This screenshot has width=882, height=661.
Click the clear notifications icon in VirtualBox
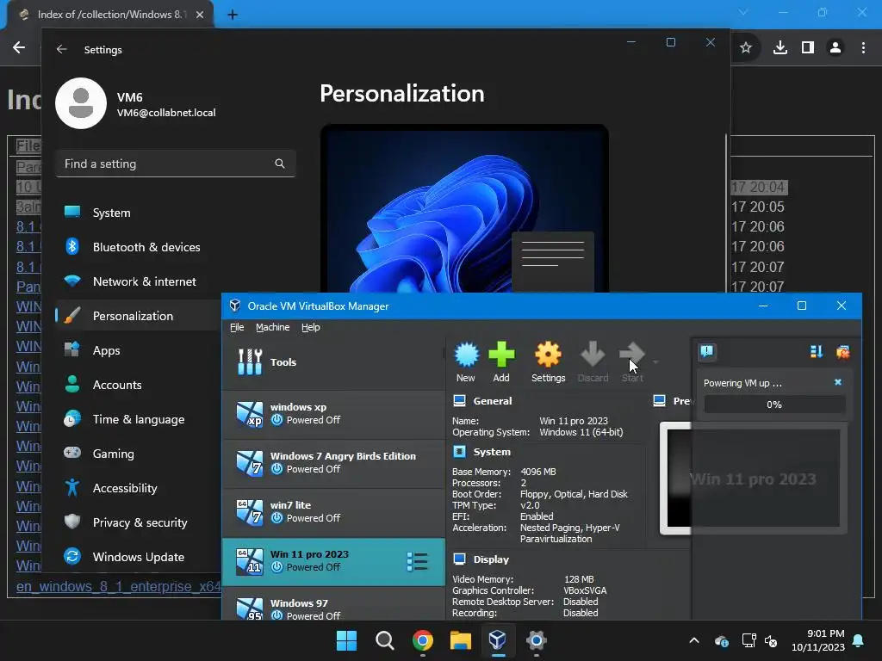tap(842, 352)
